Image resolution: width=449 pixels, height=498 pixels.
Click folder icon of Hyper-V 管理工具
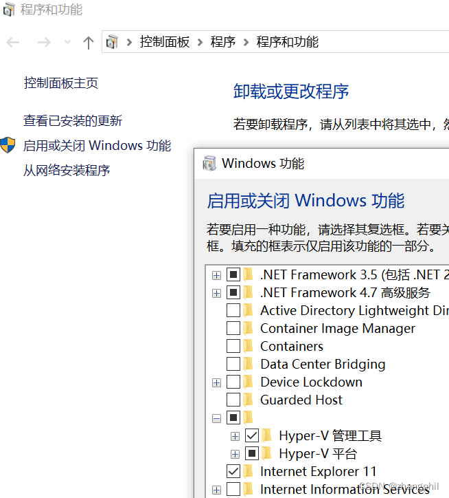267,435
